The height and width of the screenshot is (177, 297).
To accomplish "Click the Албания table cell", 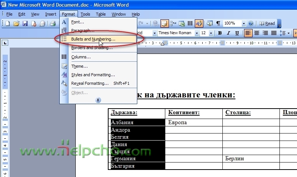I will point(137,122).
